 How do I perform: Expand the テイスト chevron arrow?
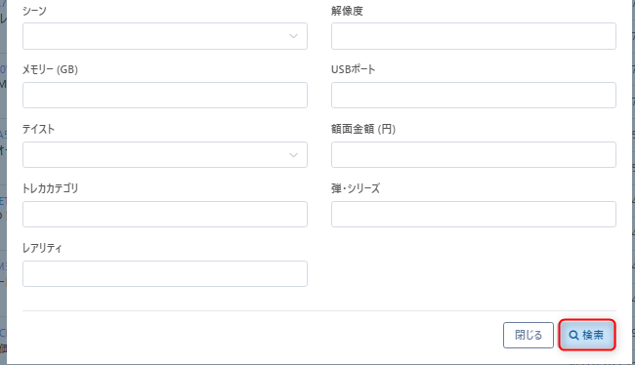point(294,155)
